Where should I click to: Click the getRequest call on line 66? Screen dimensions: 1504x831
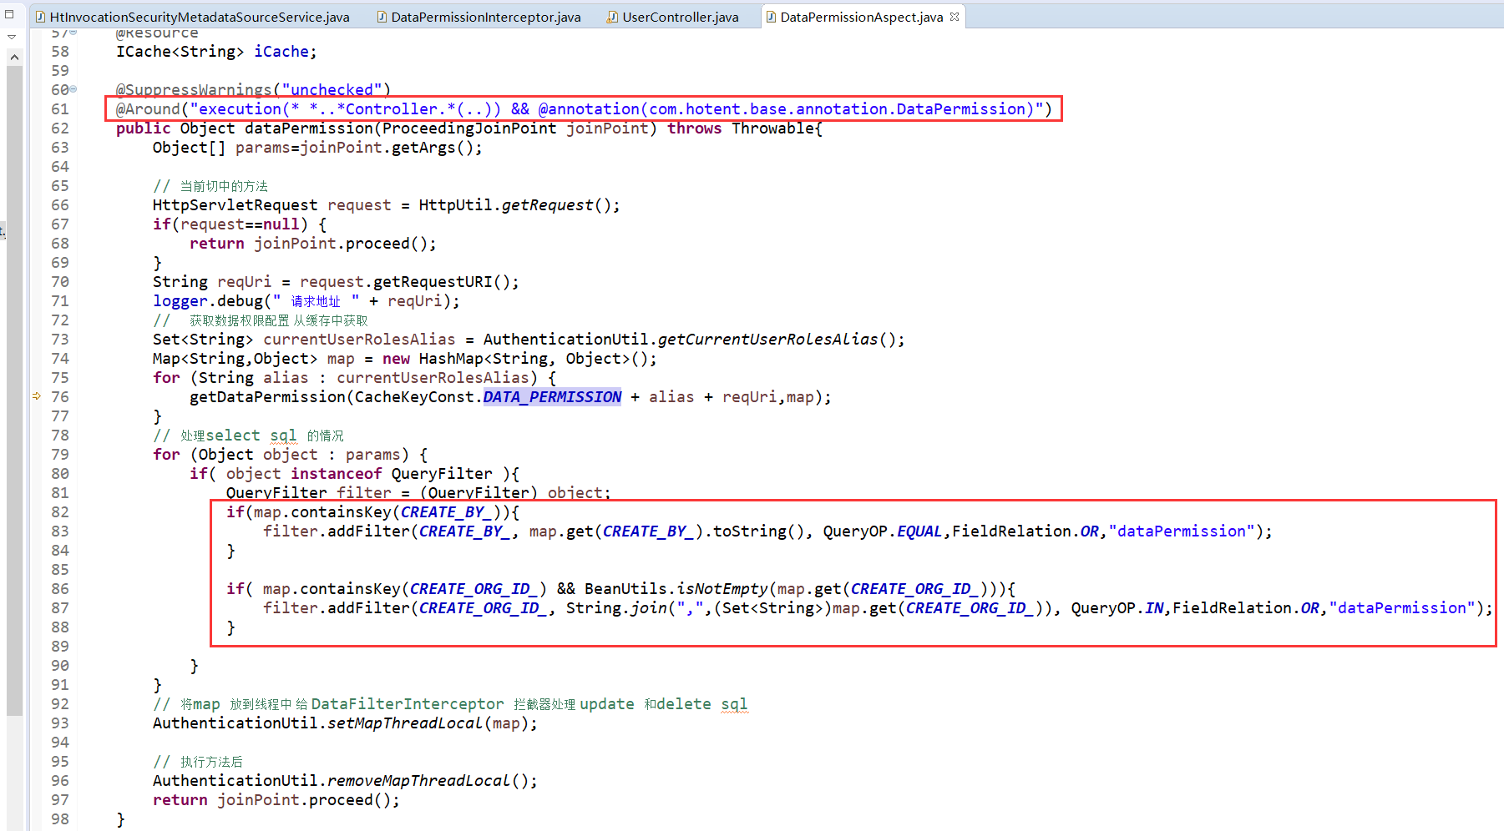click(x=547, y=204)
